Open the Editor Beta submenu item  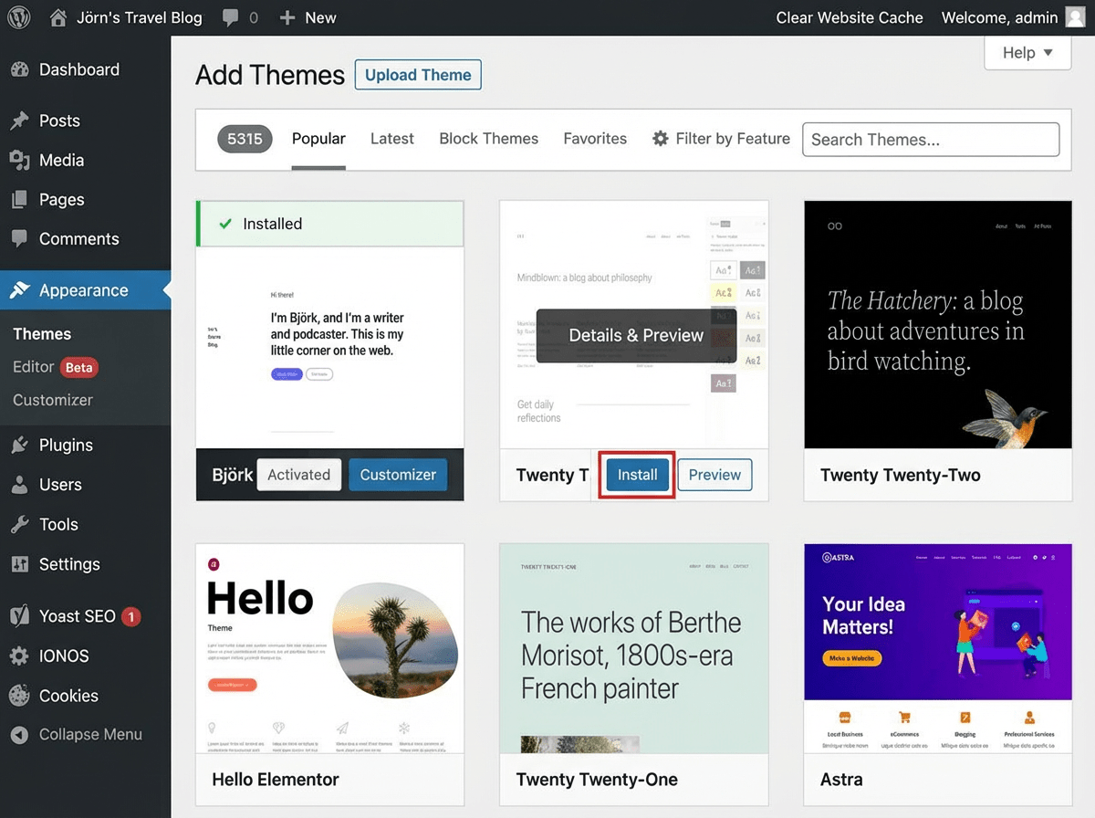pos(55,367)
